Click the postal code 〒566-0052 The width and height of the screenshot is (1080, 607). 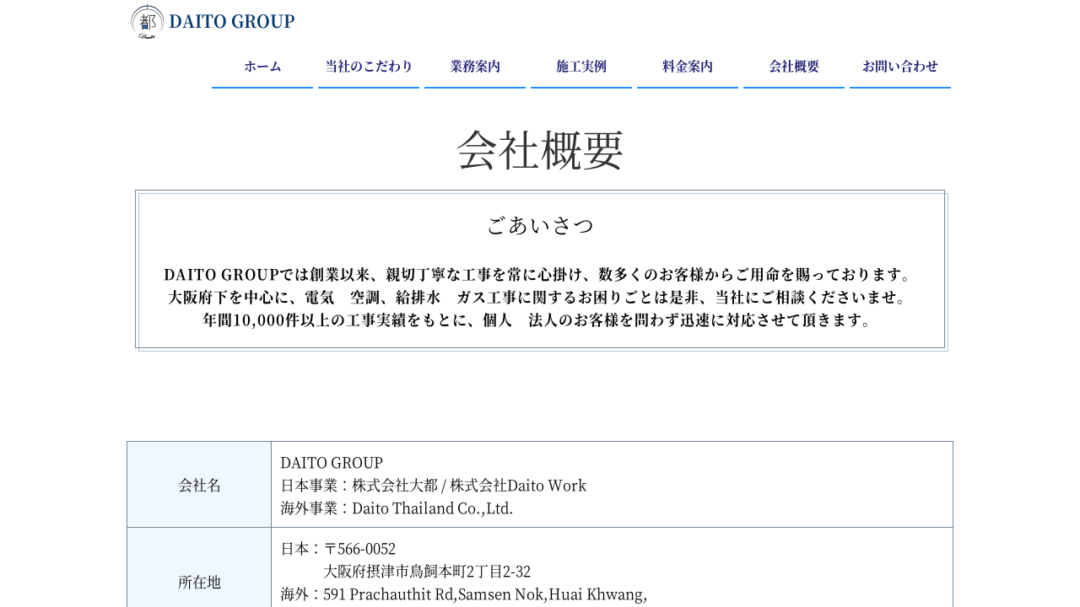tap(359, 549)
